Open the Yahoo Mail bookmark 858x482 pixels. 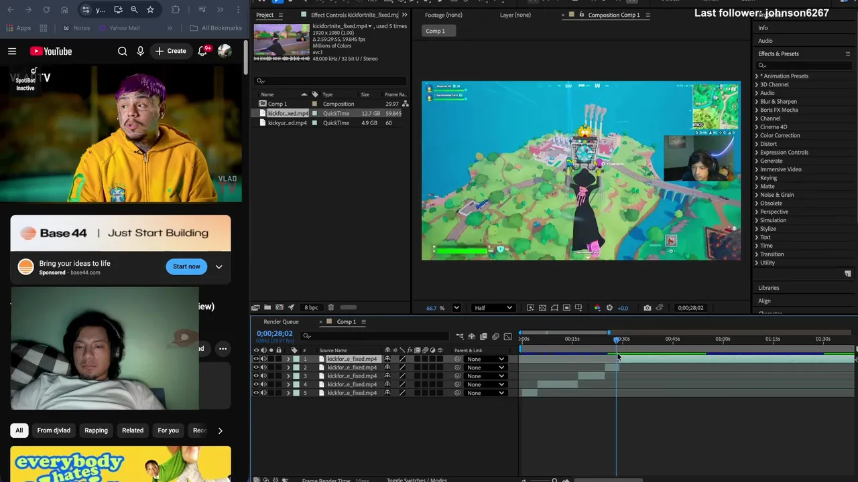point(119,28)
